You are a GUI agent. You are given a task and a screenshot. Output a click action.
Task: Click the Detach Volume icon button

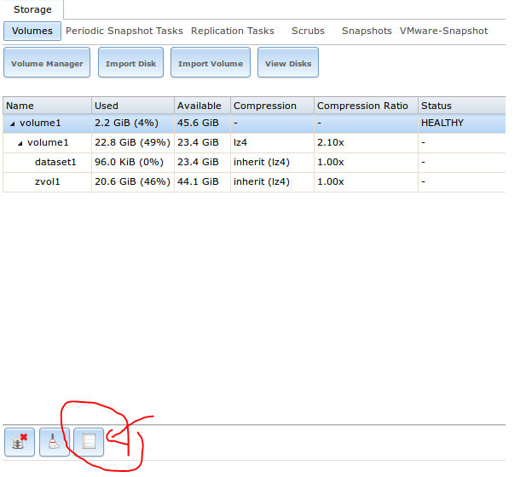(x=20, y=441)
